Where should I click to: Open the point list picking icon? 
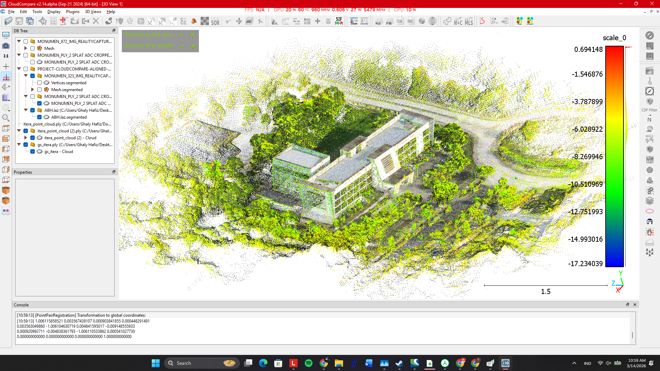coord(53,21)
